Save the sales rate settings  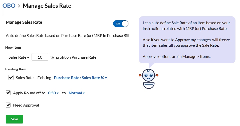[x=14, y=119]
